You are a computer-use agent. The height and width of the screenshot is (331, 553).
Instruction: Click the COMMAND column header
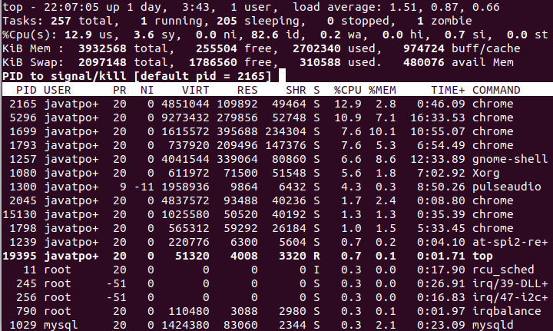(496, 91)
